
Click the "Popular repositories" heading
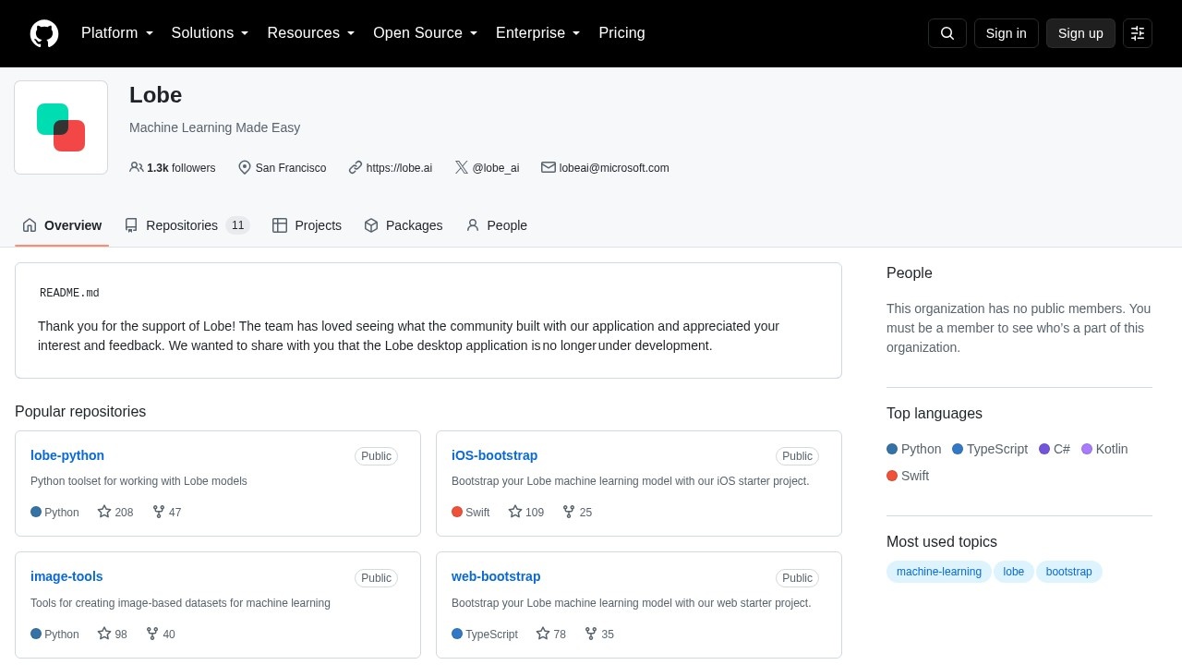pos(80,412)
